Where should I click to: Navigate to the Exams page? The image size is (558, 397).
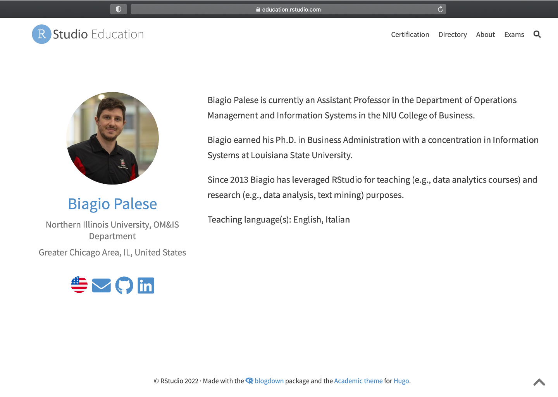[x=514, y=35]
